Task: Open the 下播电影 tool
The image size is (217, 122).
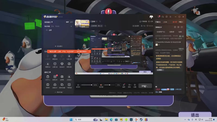Action: [69, 86]
